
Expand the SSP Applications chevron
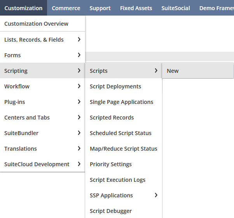pyautogui.click(x=156, y=195)
